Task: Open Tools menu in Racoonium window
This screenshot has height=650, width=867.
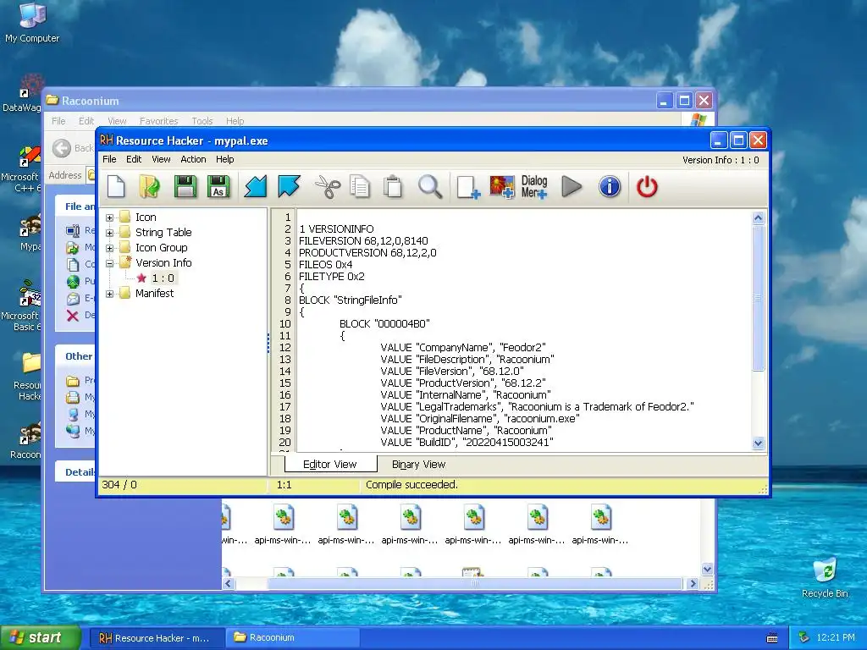Action: [202, 121]
